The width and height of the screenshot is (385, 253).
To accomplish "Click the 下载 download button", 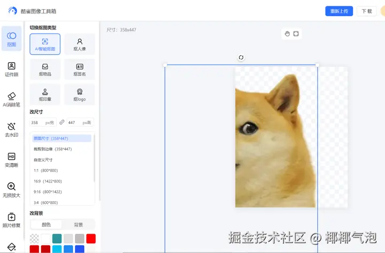I will pos(367,11).
